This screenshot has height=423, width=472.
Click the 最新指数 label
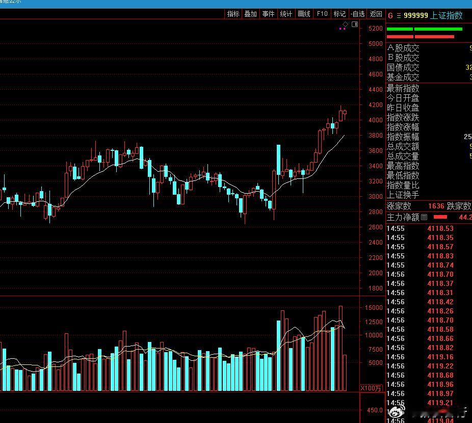(x=403, y=88)
